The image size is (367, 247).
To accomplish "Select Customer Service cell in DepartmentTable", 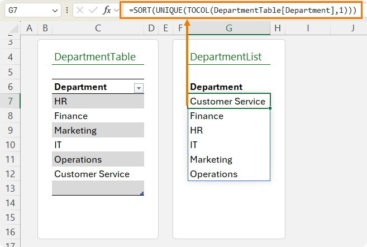I will 98,174.
